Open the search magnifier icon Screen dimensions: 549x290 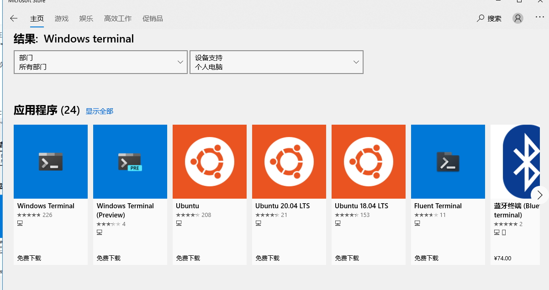coord(480,18)
